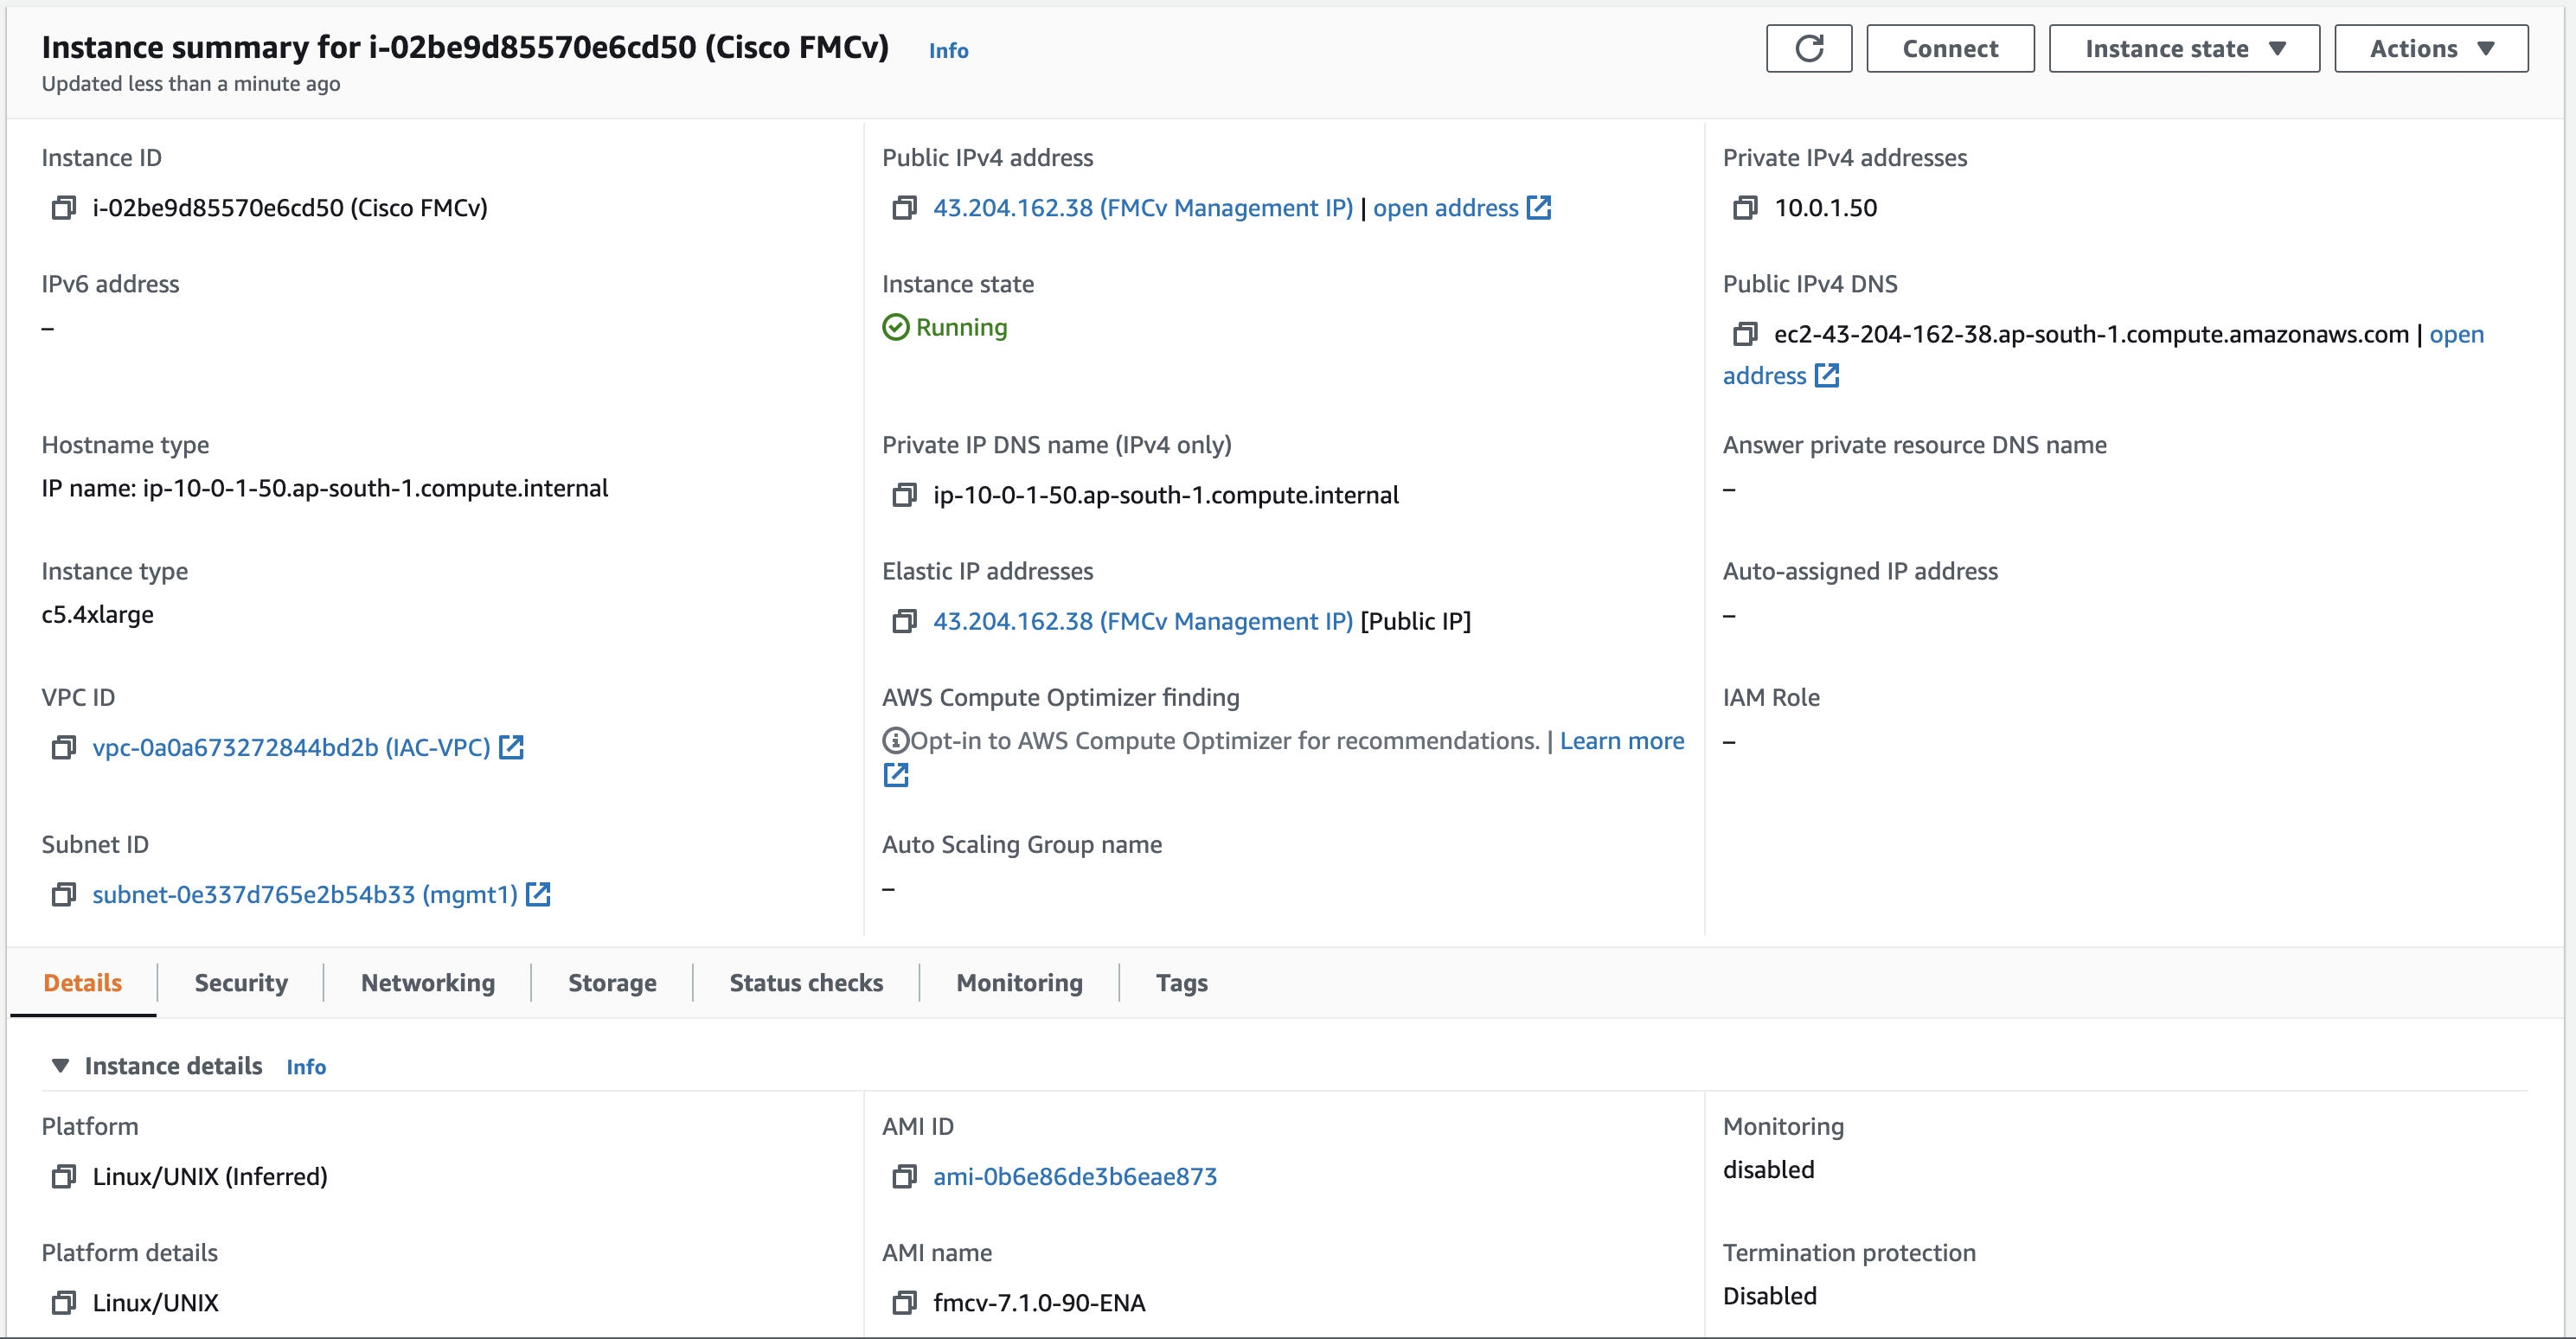Click the Connect button
Screen dimensions: 2576x1339
1950,48
